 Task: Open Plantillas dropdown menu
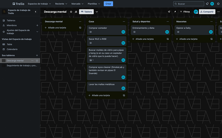[x=94, y=4]
